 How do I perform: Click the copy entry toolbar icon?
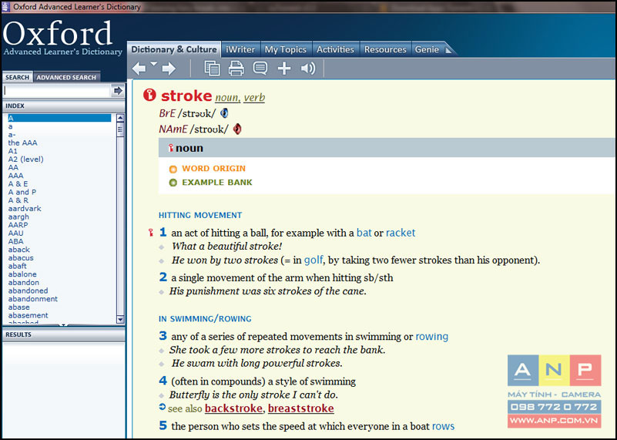click(x=212, y=68)
